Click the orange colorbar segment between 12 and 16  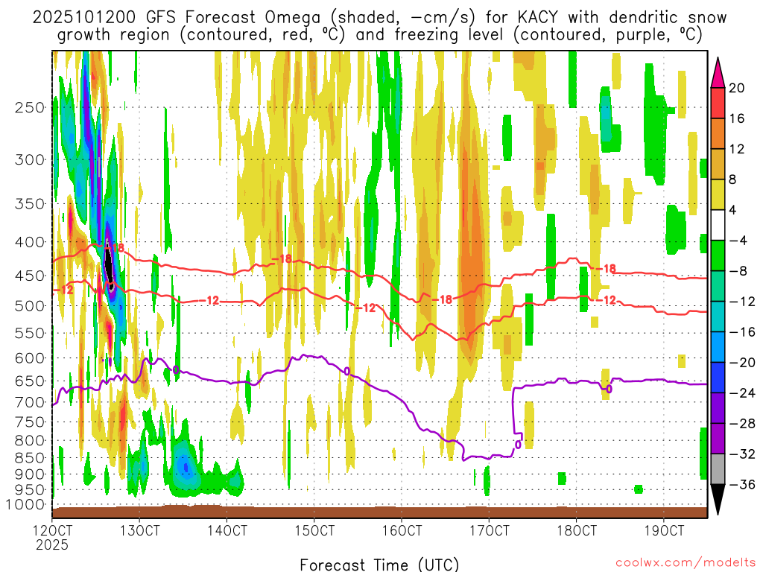point(718,134)
